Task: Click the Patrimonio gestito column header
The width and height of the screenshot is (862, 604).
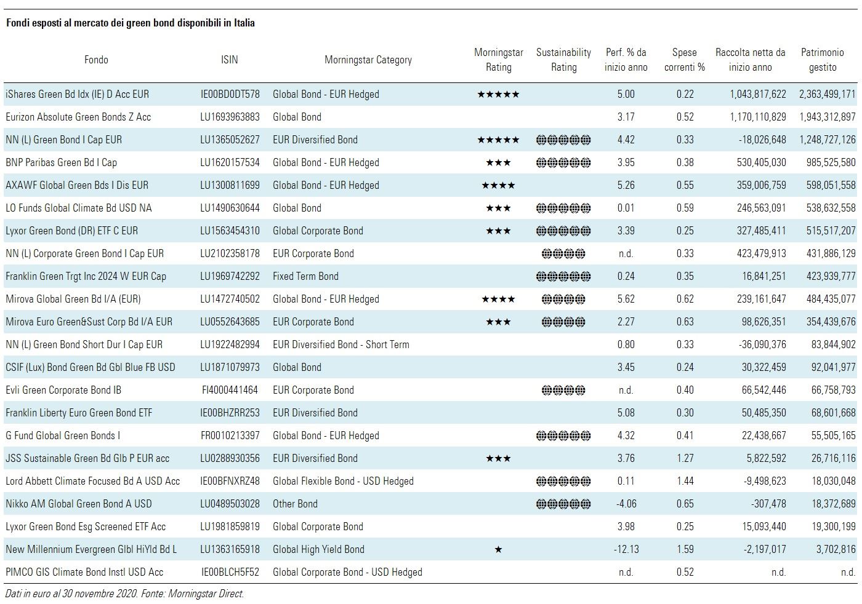Action: tap(822, 60)
